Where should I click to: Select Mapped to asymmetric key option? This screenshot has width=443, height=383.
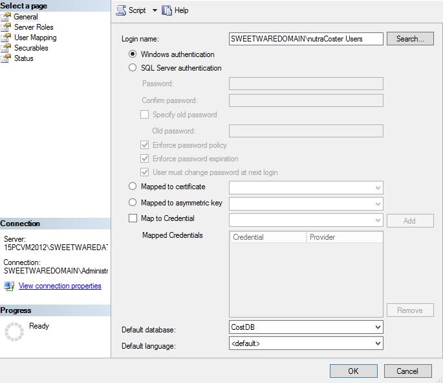point(133,202)
